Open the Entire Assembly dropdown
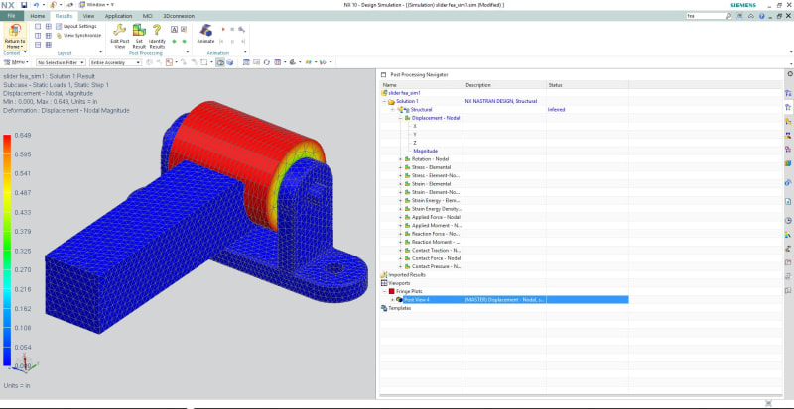Image resolution: width=794 pixels, height=409 pixels. pos(115,62)
